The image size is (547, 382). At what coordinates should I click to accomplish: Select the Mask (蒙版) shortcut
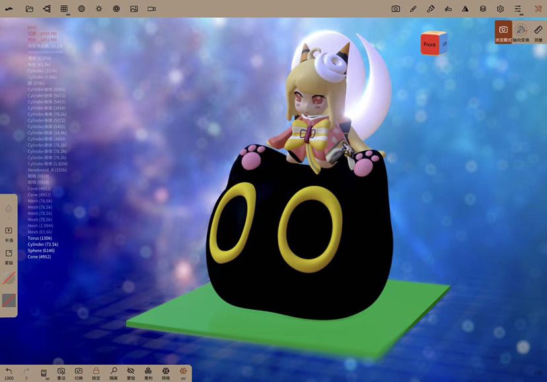click(x=9, y=257)
